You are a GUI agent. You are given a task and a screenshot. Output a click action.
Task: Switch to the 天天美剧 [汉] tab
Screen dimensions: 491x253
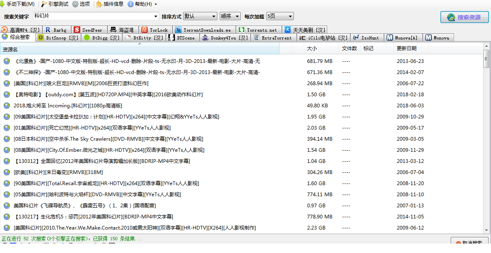point(305,30)
